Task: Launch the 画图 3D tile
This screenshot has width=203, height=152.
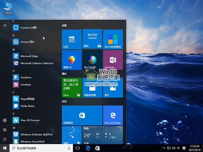Action: click(72, 60)
